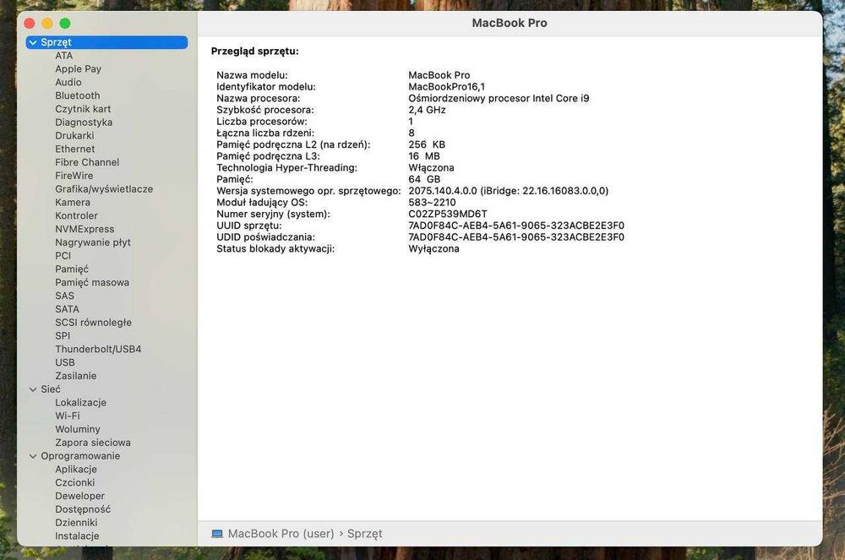This screenshot has width=845, height=560.
Task: Select ATA in the sidebar
Action: 63,56
